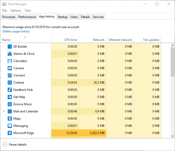175x151 pixels.
Task: Switch to the Users tab
Action: point(74,17)
